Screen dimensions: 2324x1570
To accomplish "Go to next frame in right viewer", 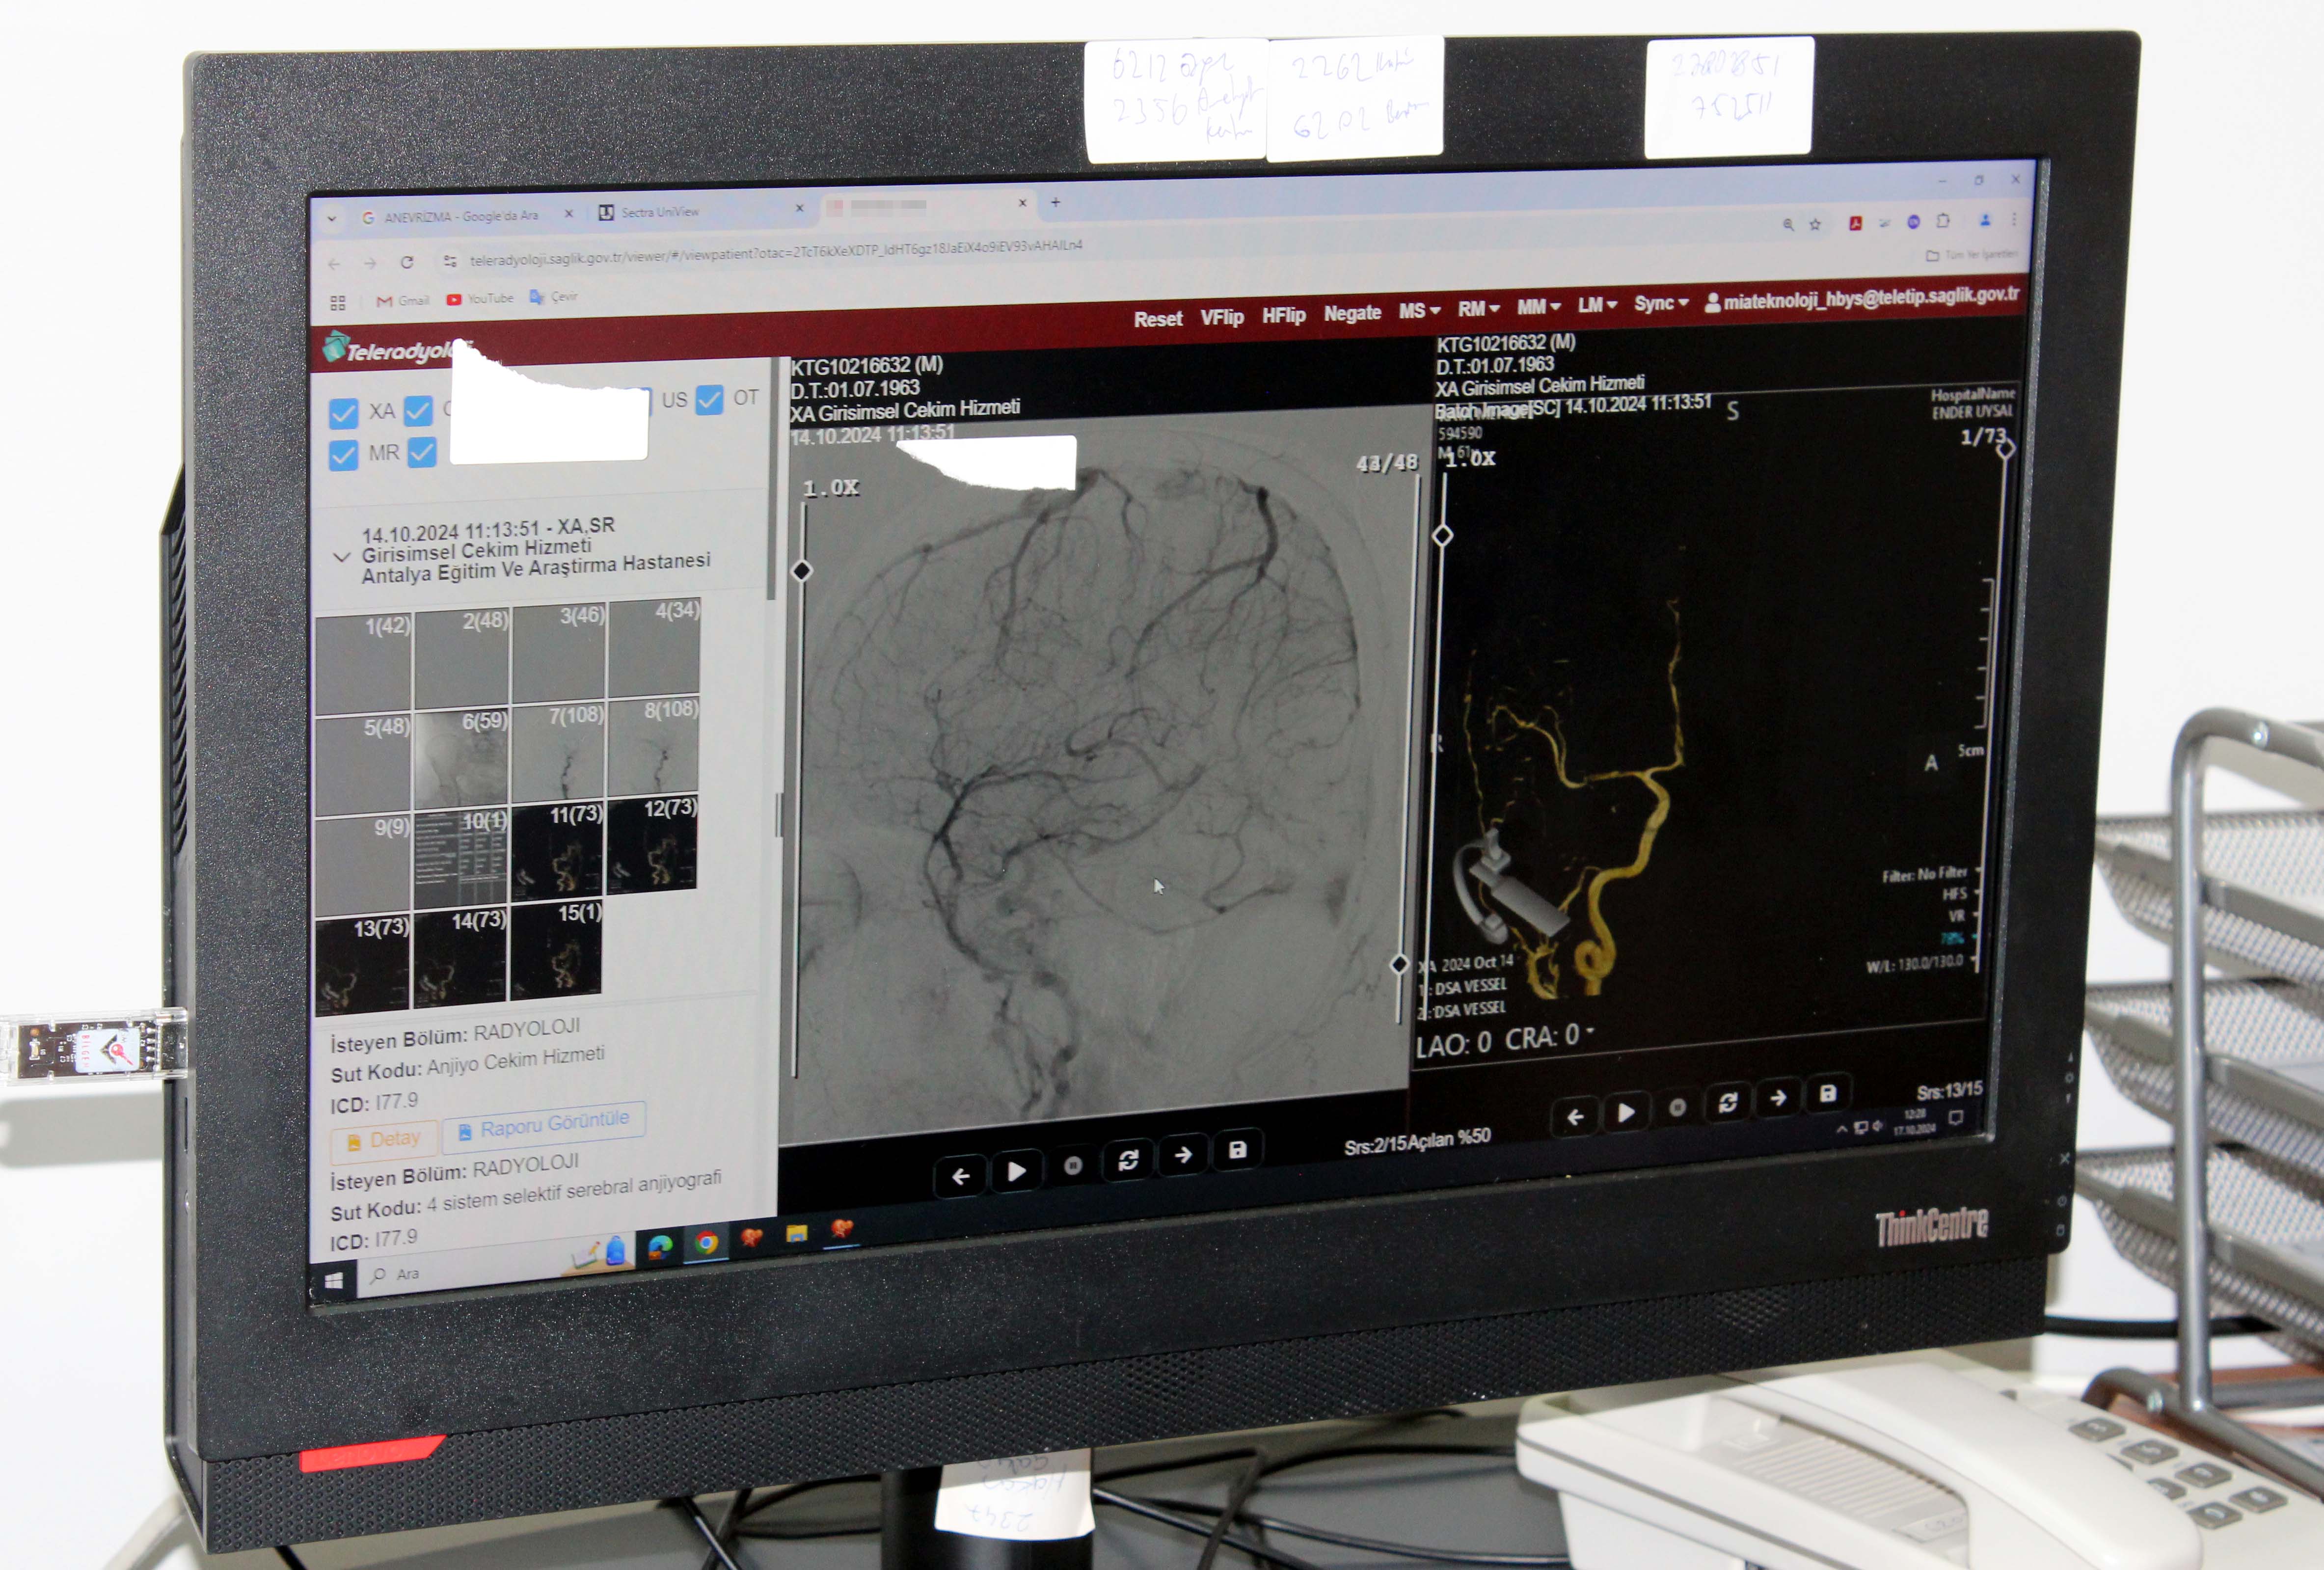I will tap(1777, 1099).
